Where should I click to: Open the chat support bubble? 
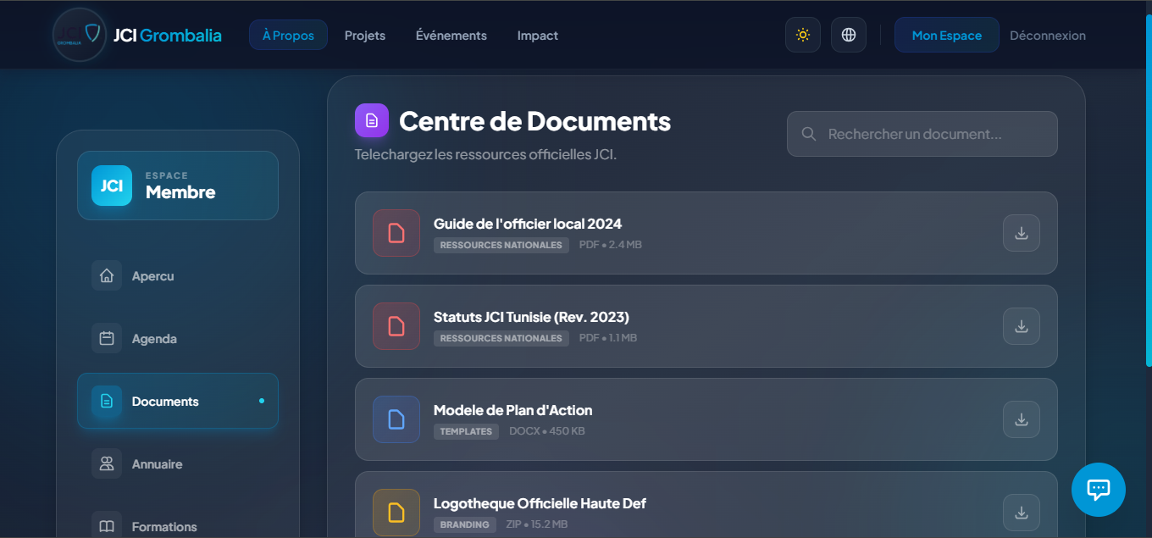(x=1099, y=489)
